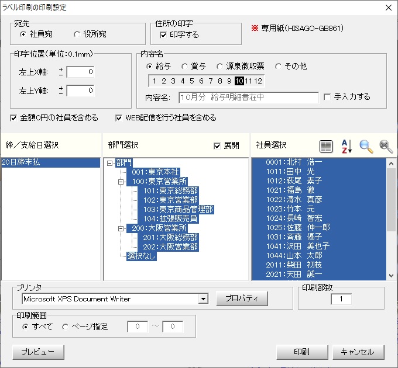Click the employee list scrollbar thumb
The width and height of the screenshot is (398, 368).
tap(391, 200)
